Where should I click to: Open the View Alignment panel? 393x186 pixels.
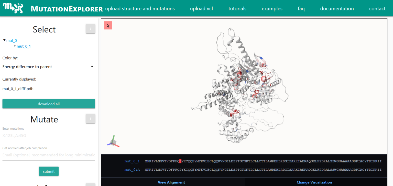tap(171, 182)
